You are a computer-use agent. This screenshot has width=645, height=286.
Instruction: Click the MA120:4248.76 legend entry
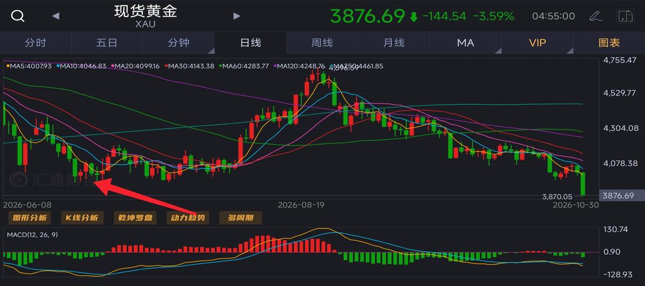point(299,66)
